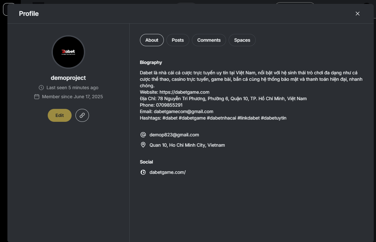The width and height of the screenshot is (376, 242).
Task: Click the location pin icon
Action: 143,145
